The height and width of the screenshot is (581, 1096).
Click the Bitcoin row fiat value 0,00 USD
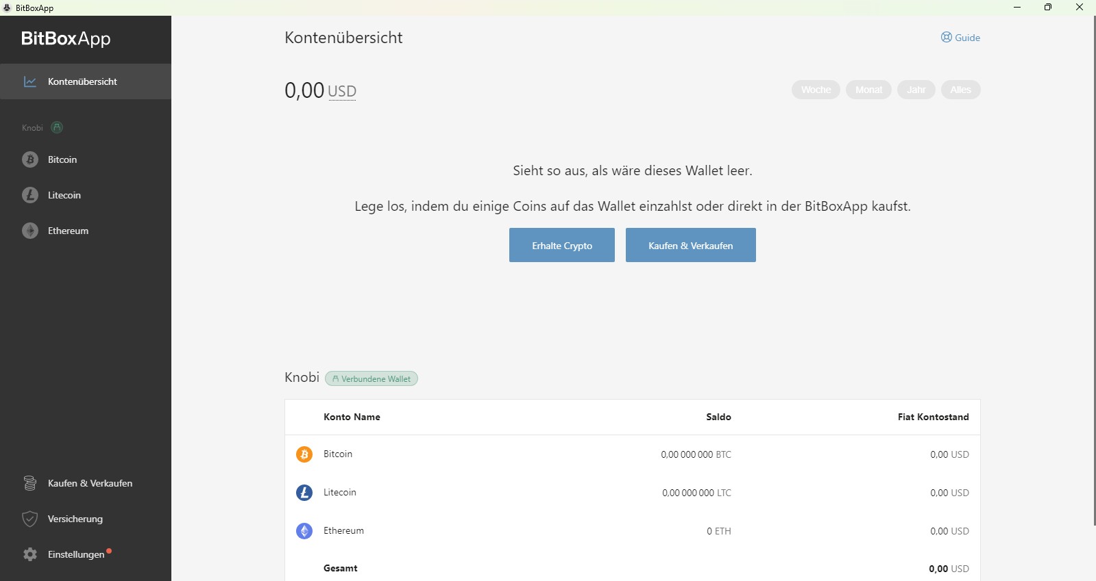pos(949,454)
